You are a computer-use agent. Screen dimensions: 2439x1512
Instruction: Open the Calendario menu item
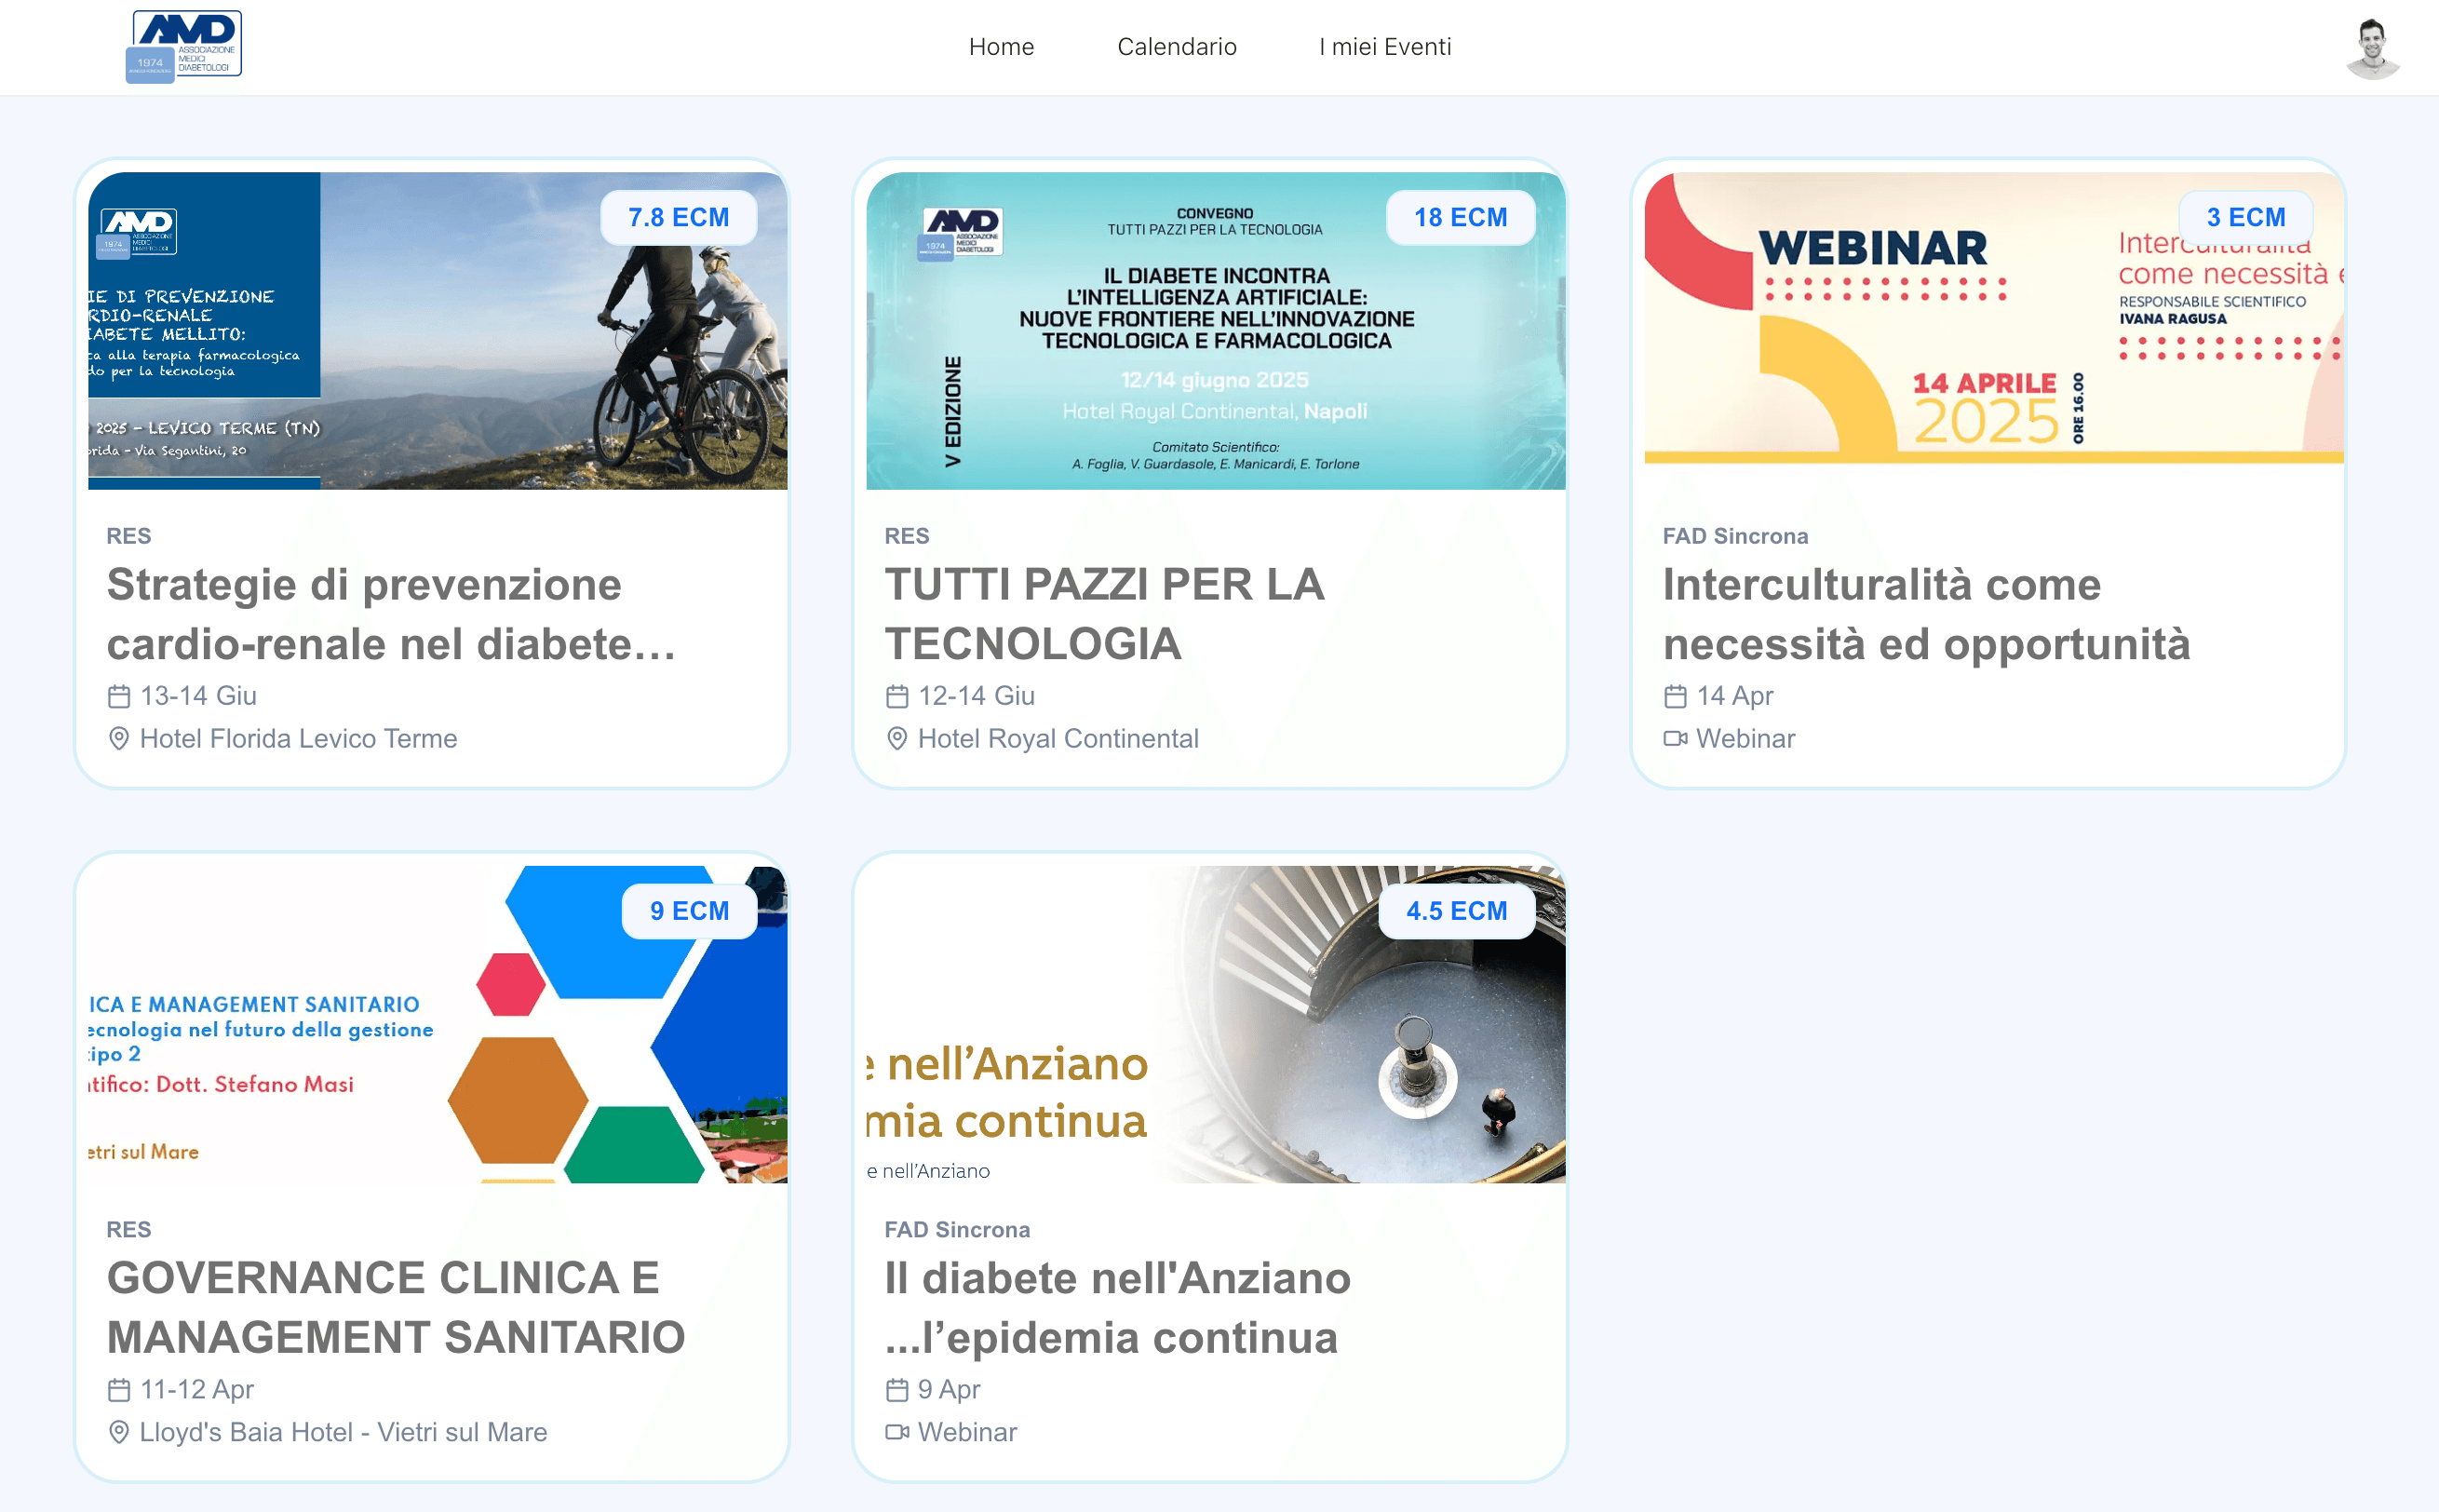coord(1177,47)
